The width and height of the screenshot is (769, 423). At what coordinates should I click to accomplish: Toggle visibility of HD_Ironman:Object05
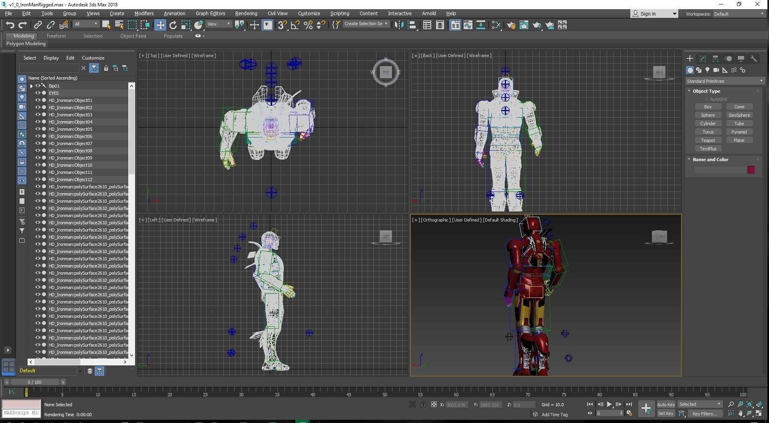[38, 129]
